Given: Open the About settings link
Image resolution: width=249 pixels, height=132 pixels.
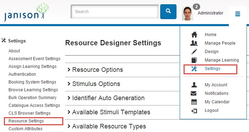Looking at the screenshot, I should point(14,51).
